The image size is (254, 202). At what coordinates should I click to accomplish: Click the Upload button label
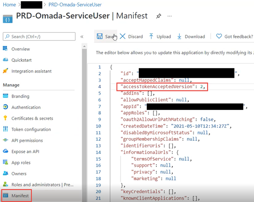point(164,36)
